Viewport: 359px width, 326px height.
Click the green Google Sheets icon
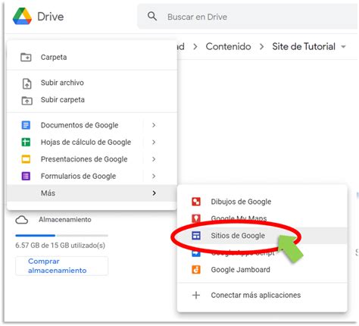26,142
